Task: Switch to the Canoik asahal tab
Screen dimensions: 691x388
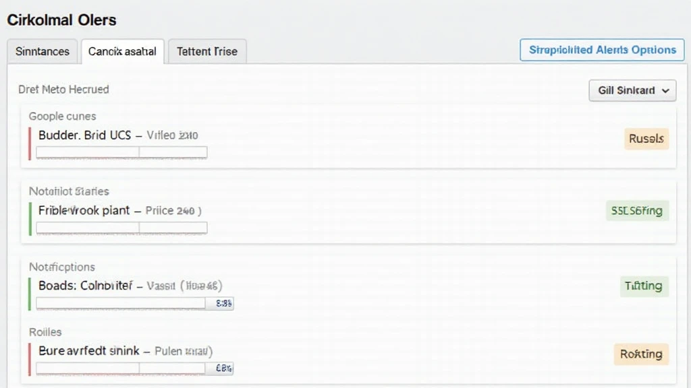Action: (122, 52)
